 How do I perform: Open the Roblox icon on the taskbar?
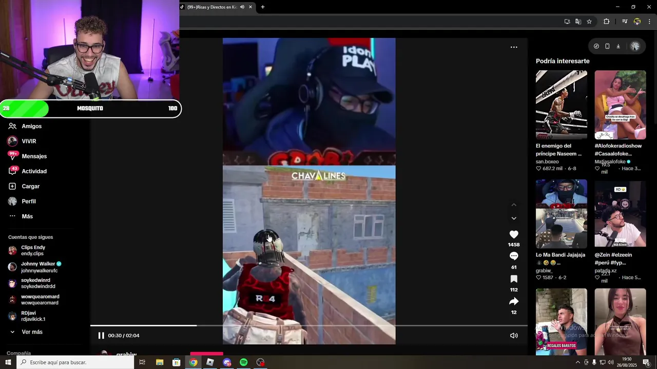210,362
